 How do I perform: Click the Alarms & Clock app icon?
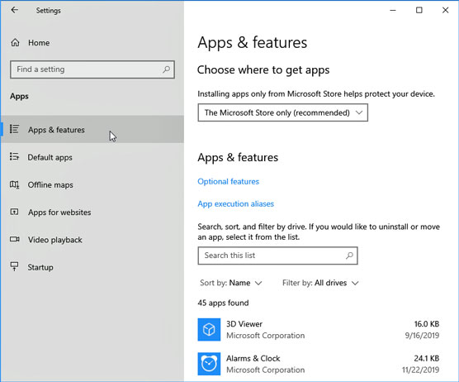pyautogui.click(x=209, y=364)
